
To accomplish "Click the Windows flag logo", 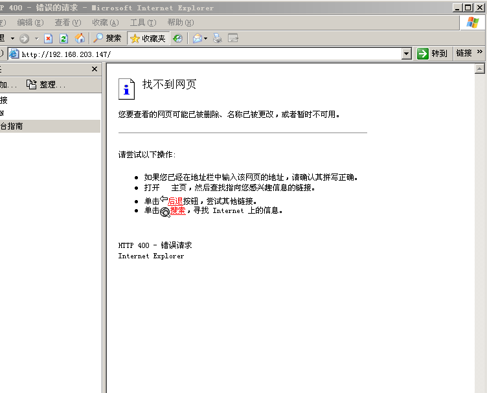I will click(472, 23).
